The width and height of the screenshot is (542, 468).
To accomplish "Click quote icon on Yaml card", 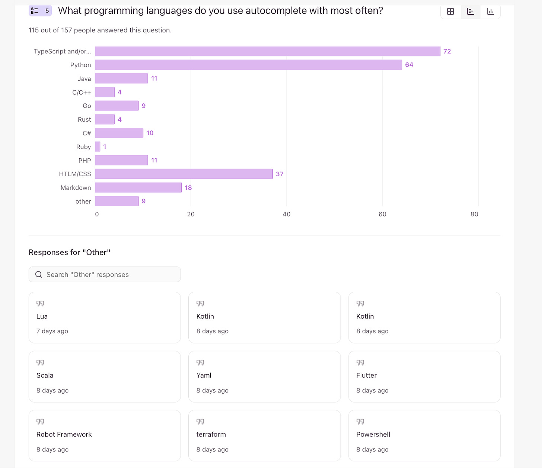I will click(200, 363).
